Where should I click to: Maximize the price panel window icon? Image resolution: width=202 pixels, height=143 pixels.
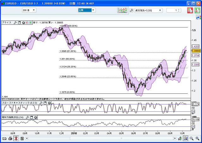coord(19,23)
